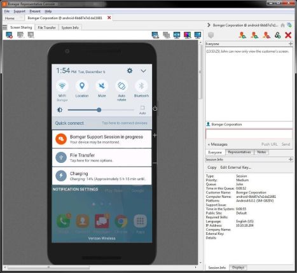Open the sidebar hamburger menu
This screenshot has height=273, width=297.
[x=4, y=27]
